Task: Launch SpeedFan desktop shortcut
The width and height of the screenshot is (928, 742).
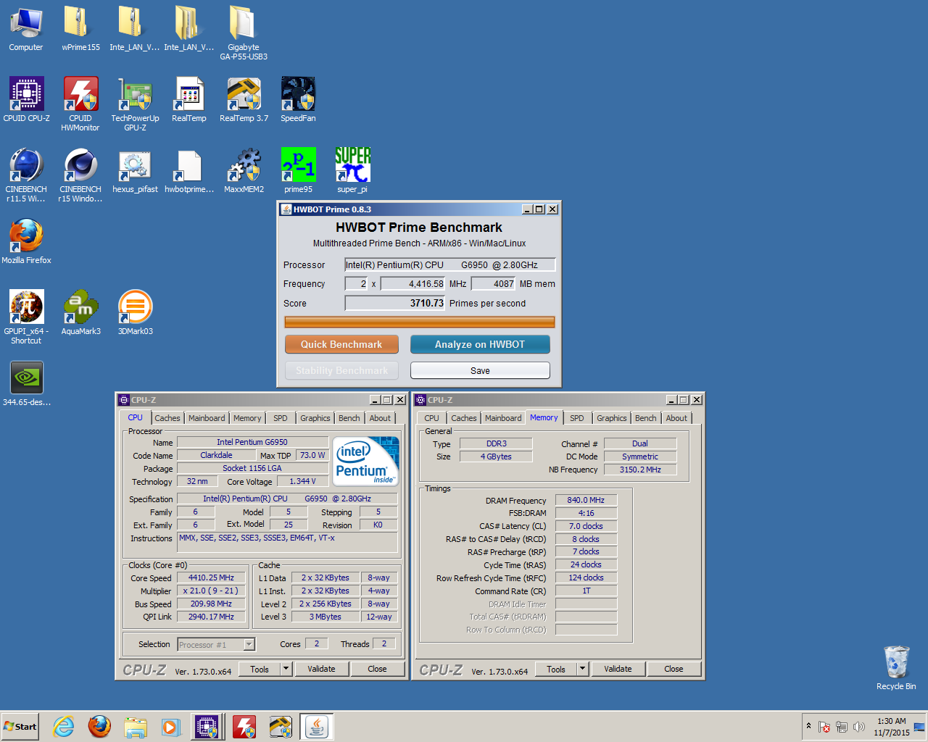Action: click(298, 100)
